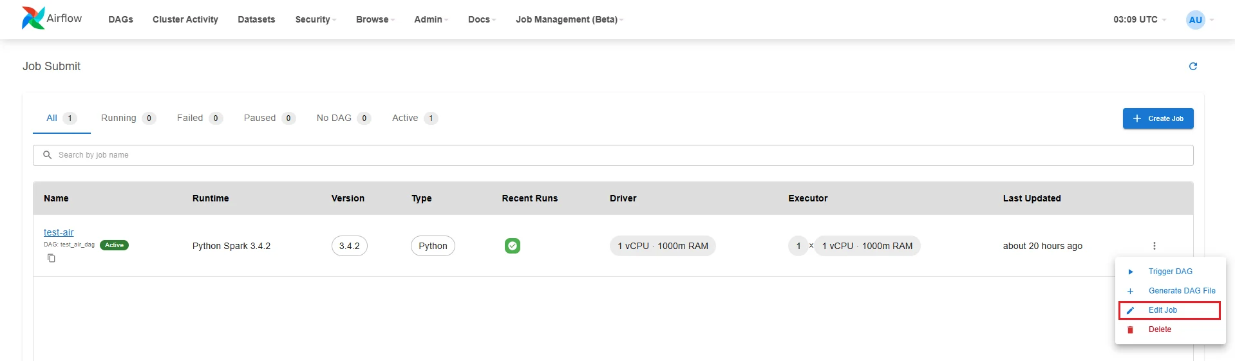The height and width of the screenshot is (361, 1235).
Task: Click the 3.4.2 version chip
Action: (350, 246)
